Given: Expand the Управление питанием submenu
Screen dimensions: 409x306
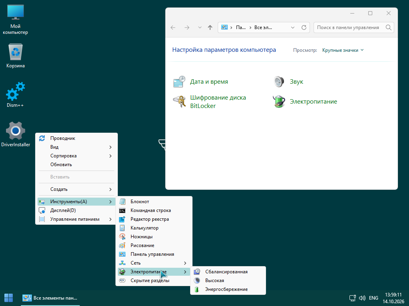Looking at the screenshot, I should 76,219.
